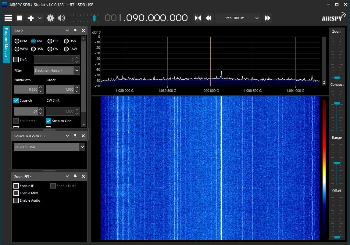Stop the radio with the square button
The height and width of the screenshot is (245, 350).
click(19, 18)
